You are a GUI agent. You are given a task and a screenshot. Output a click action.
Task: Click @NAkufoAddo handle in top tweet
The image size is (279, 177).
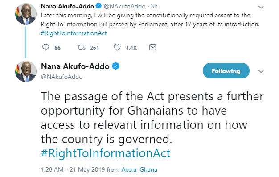124,6
